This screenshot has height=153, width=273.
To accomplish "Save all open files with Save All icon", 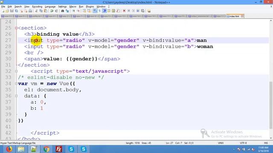I will [x=16, y=11].
